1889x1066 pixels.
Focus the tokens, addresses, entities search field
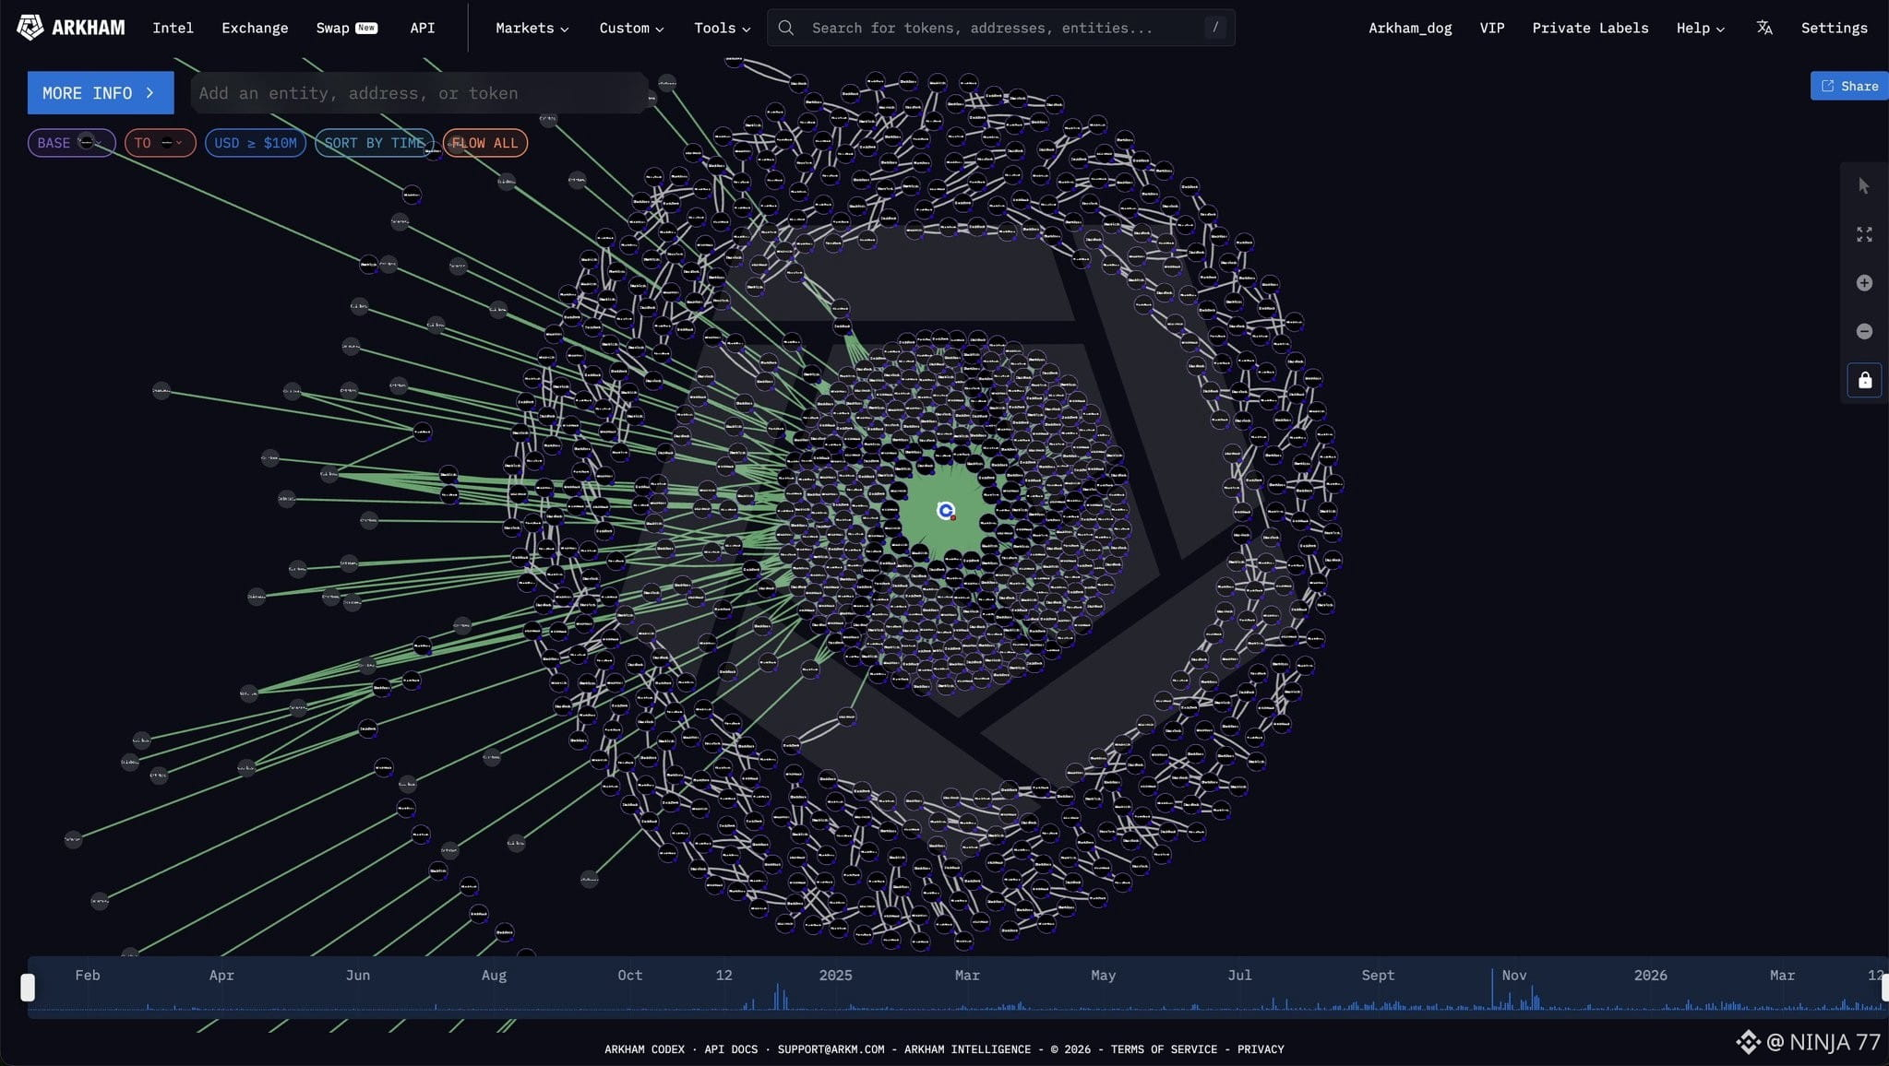pyautogui.click(x=1001, y=28)
